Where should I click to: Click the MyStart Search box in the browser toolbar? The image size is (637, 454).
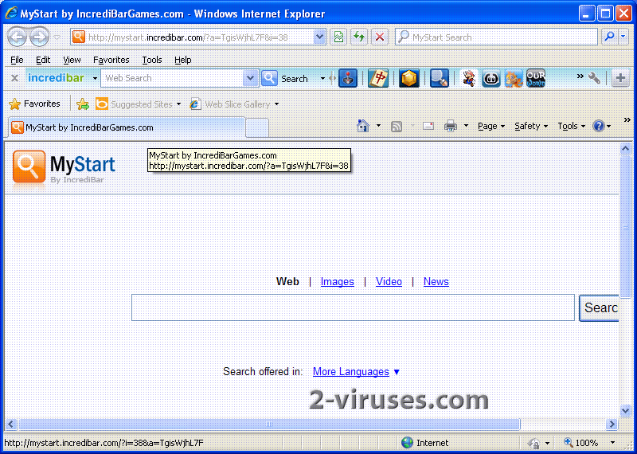point(496,37)
